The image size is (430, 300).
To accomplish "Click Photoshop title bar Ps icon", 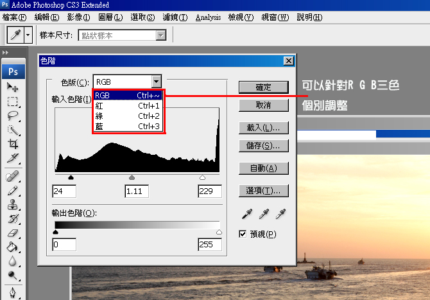I will pyautogui.click(x=5, y=4).
